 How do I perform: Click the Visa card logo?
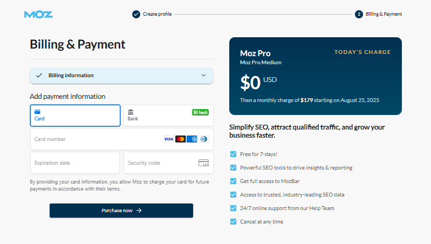coord(168,139)
